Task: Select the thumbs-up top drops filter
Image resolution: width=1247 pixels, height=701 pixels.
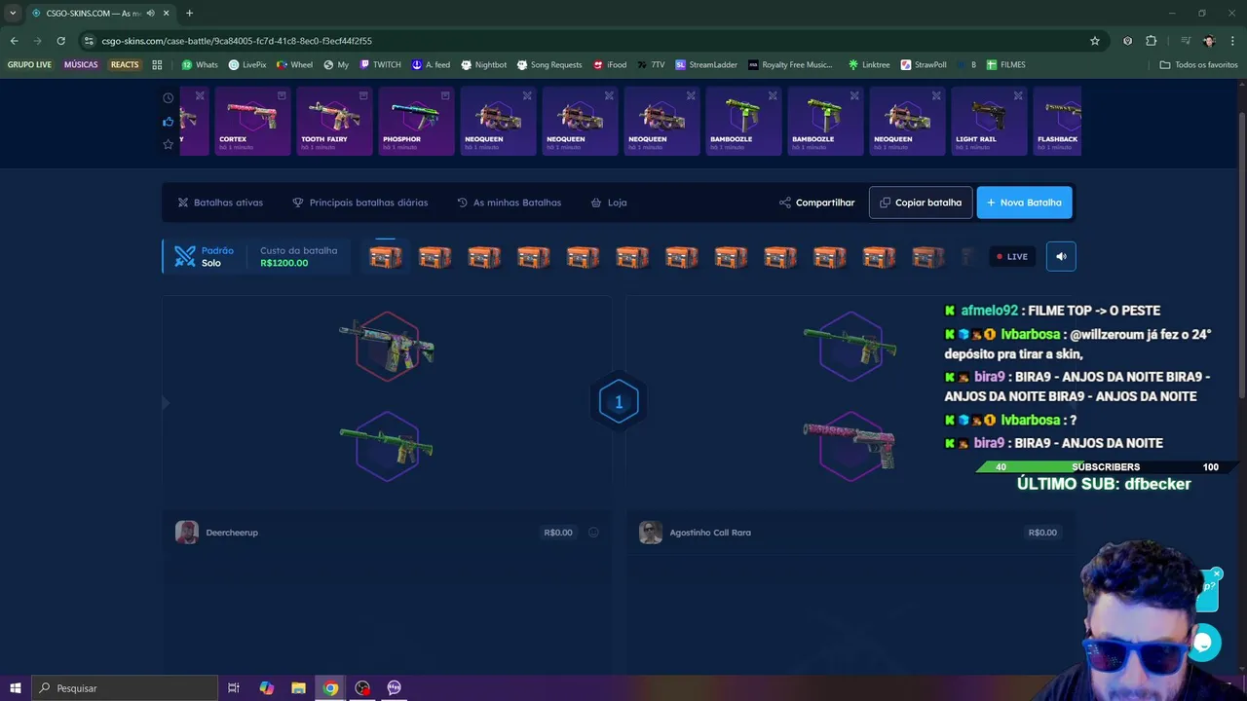Action: (169, 121)
